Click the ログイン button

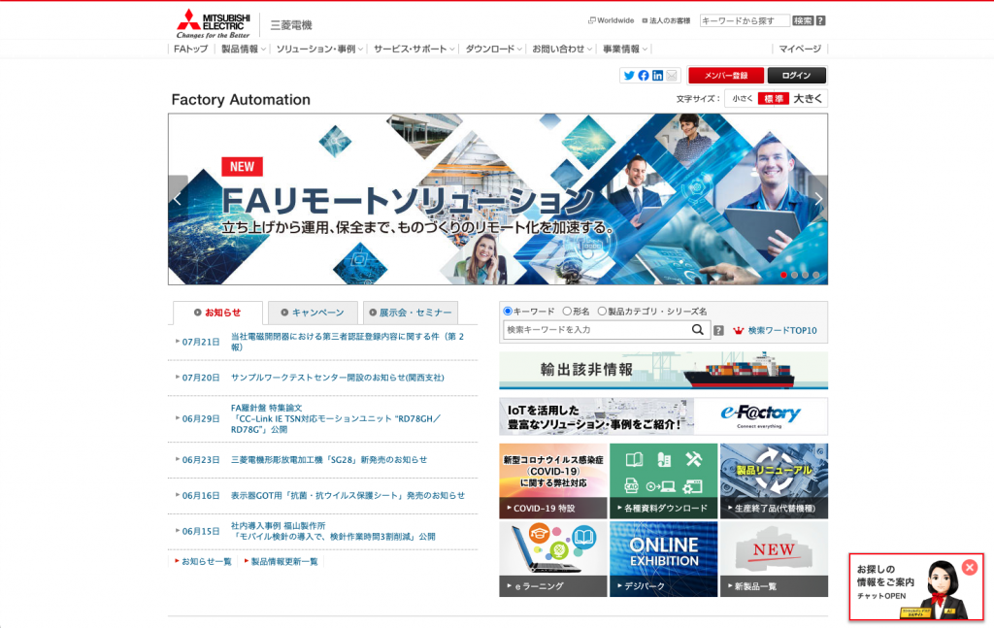796,76
